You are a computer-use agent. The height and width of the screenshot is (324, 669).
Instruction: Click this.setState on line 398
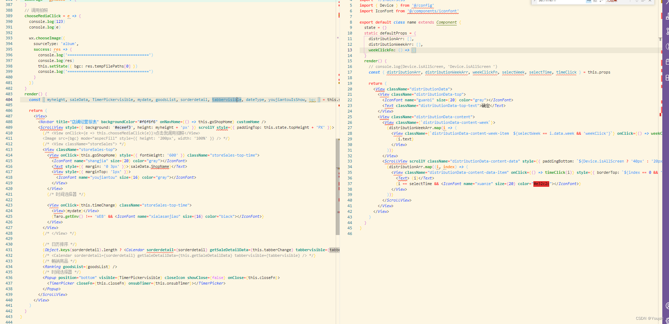click(53, 66)
